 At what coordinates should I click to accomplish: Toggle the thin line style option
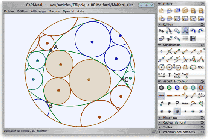pos(161,96)
